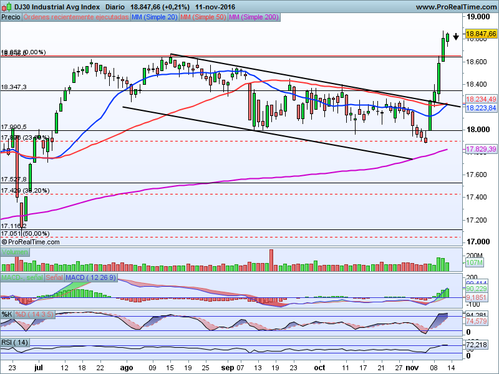Screen dimensions: 499x374
Task: Click the 90,229 MACD value tag
Action: click(x=477, y=289)
